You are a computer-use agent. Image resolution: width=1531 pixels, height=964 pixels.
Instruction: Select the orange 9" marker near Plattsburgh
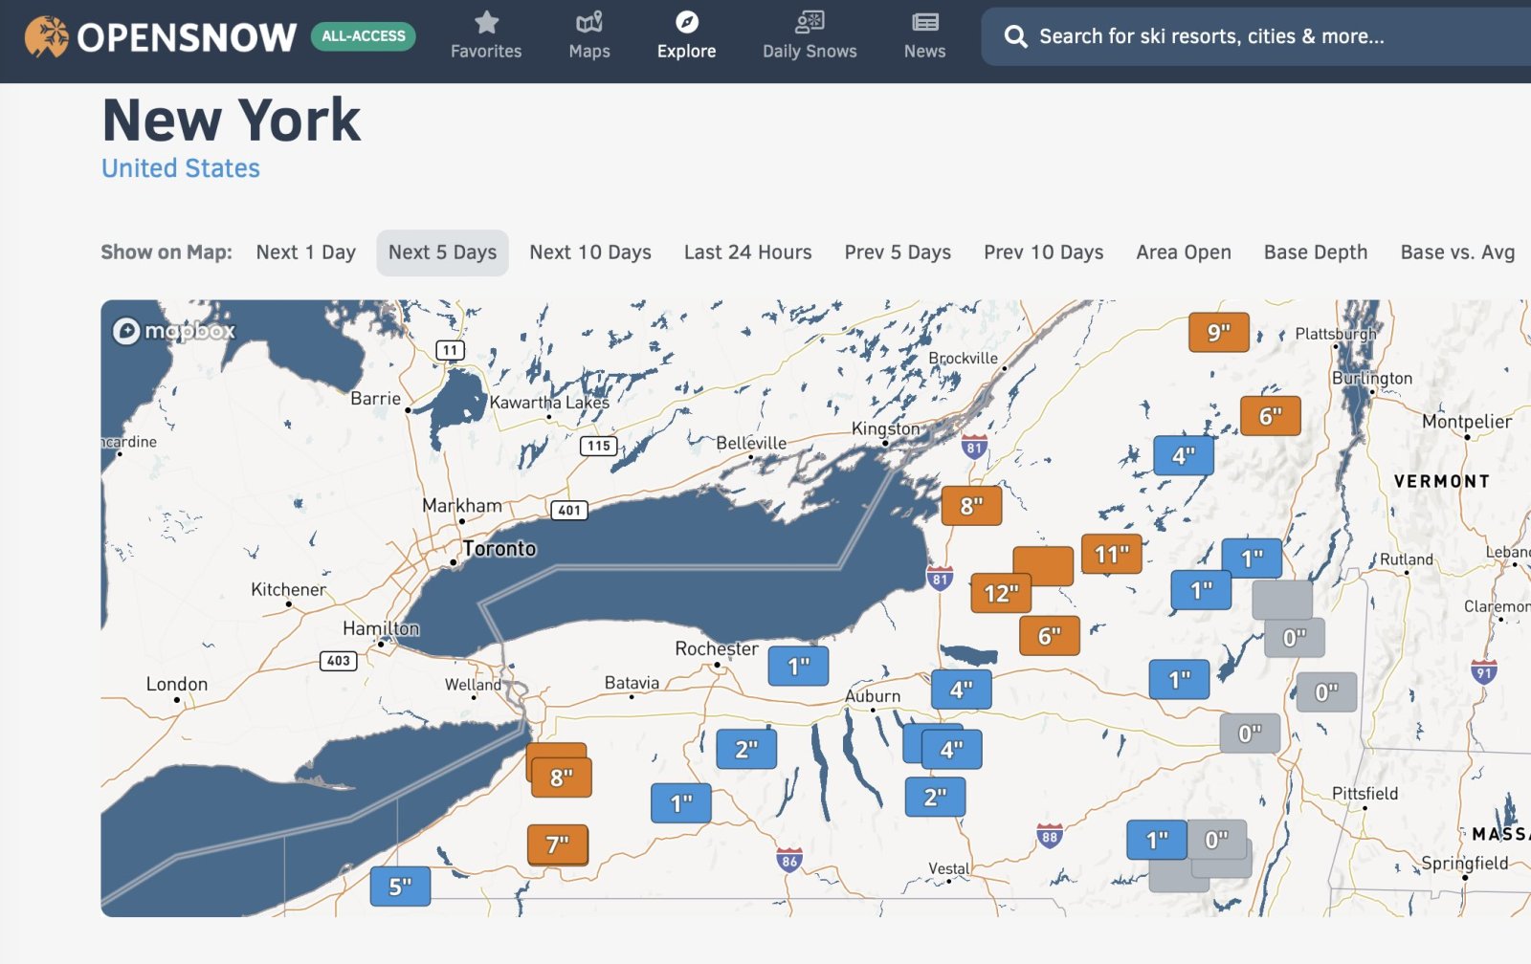pos(1218,333)
